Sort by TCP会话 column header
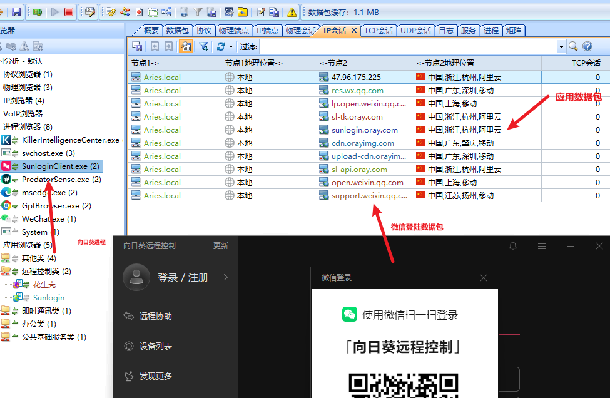This screenshot has height=398, width=610. pos(572,63)
